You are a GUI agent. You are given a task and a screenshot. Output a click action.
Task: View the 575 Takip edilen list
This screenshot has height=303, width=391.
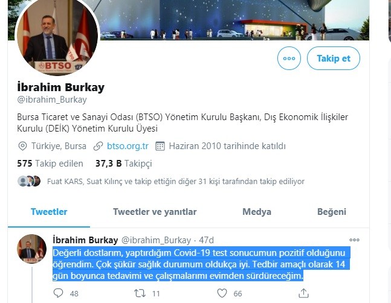coord(50,164)
